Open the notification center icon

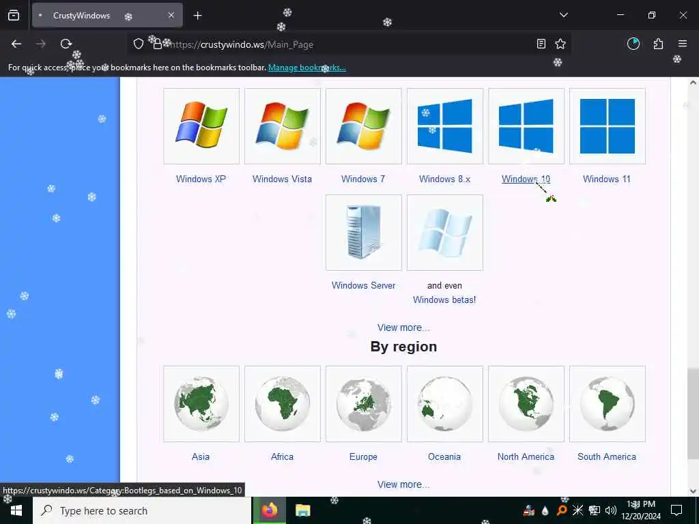tap(676, 510)
